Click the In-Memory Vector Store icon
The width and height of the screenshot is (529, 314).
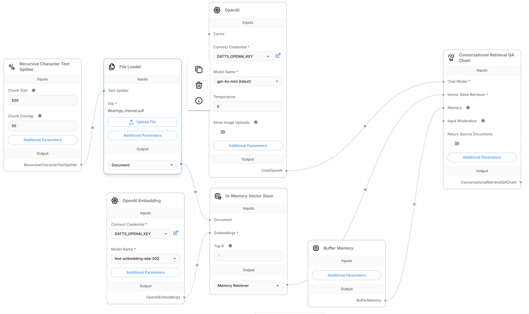coord(218,196)
